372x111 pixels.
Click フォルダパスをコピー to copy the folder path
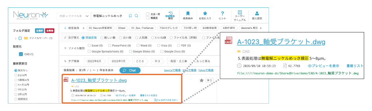pyautogui.click(x=166, y=100)
